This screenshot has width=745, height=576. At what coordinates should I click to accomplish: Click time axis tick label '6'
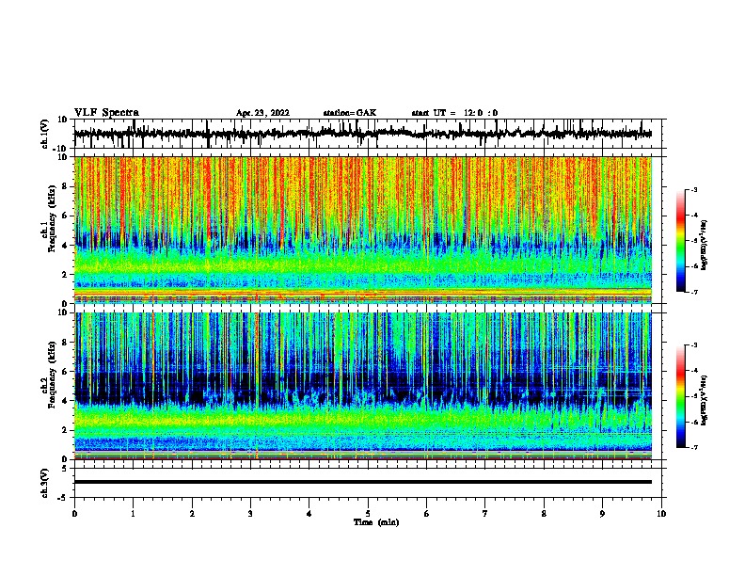pyautogui.click(x=427, y=514)
